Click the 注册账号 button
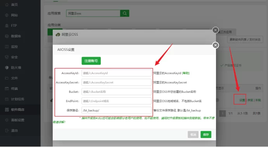Image resolution: width=268 pixels, height=147 pixels. (x=91, y=61)
